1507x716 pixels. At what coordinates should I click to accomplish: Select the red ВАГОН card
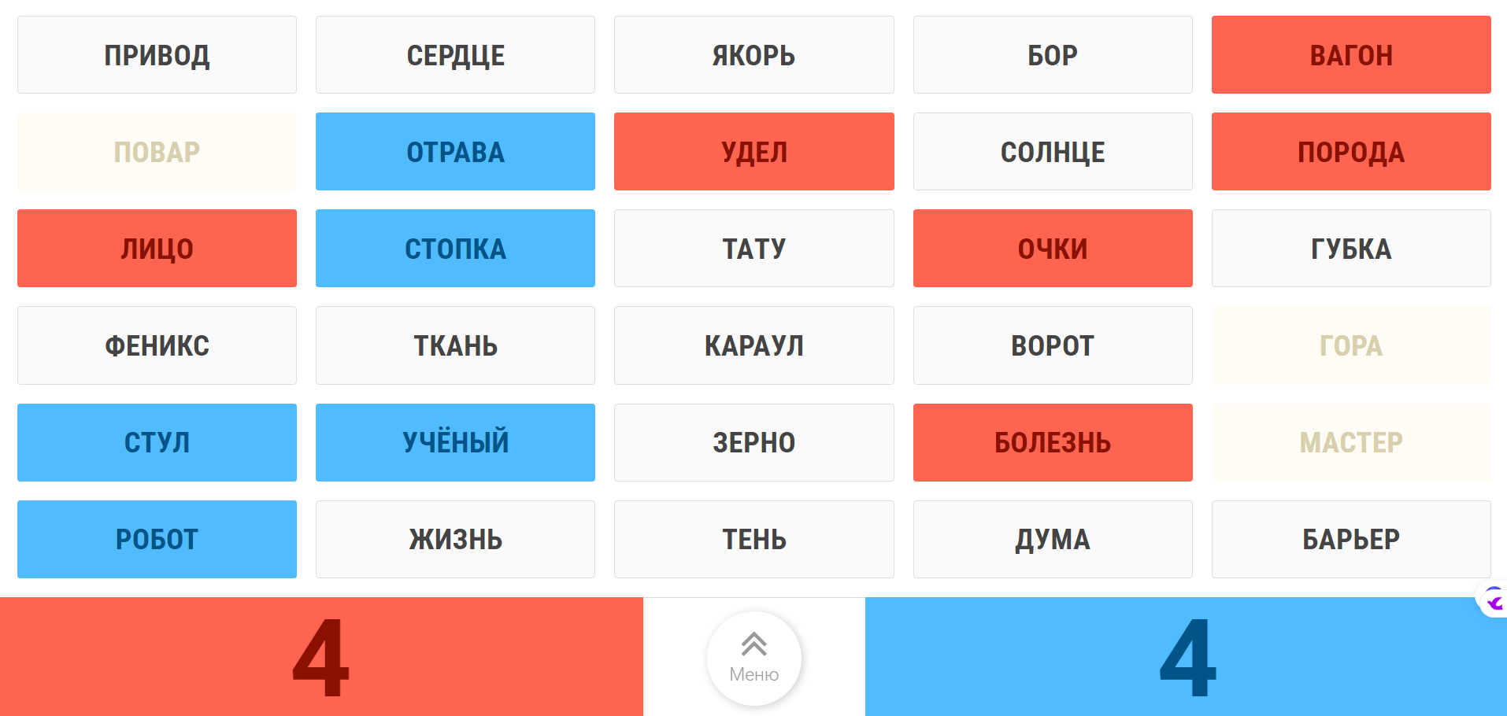[x=1350, y=55]
